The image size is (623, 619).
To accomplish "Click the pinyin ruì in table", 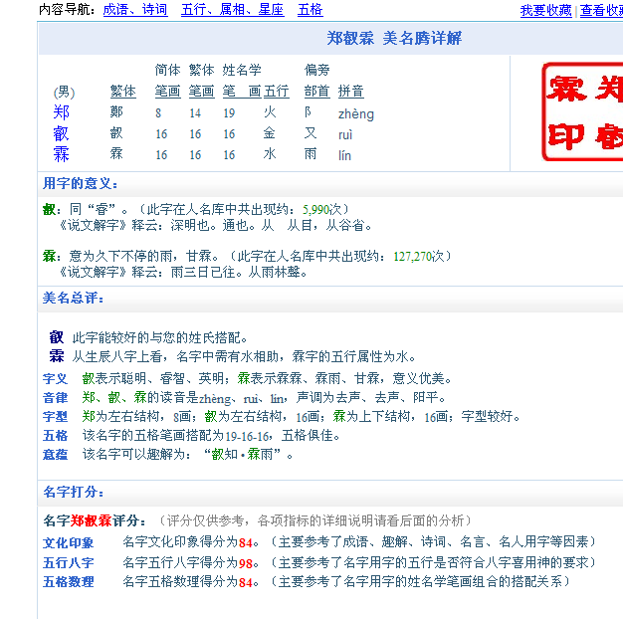I will pos(345,135).
